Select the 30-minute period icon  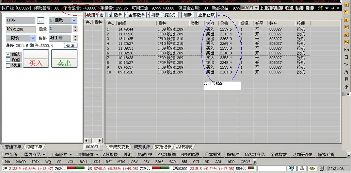tap(346, 35)
